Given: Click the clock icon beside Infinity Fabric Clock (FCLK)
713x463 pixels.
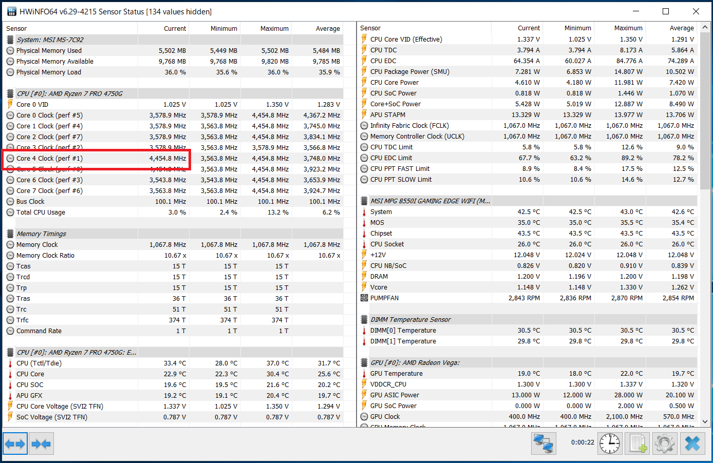Looking at the screenshot, I should click(x=364, y=125).
